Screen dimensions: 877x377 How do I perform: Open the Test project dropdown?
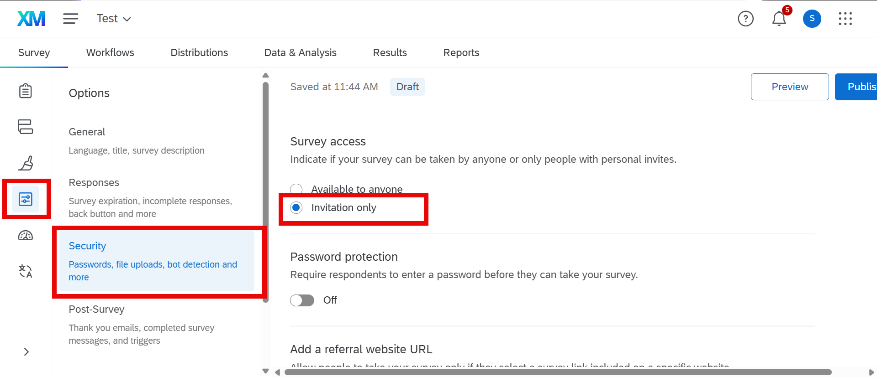click(x=114, y=19)
